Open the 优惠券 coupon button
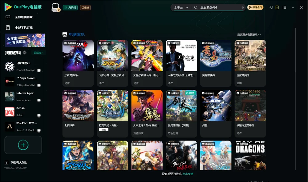 (85, 7)
